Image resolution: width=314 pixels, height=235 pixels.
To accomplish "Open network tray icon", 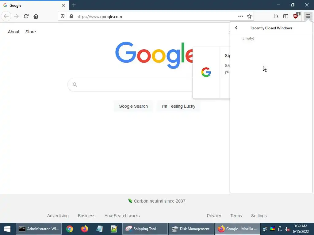I will [x=265, y=229].
